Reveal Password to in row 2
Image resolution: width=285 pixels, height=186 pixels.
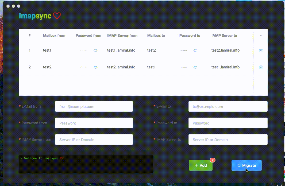[x=195, y=67]
